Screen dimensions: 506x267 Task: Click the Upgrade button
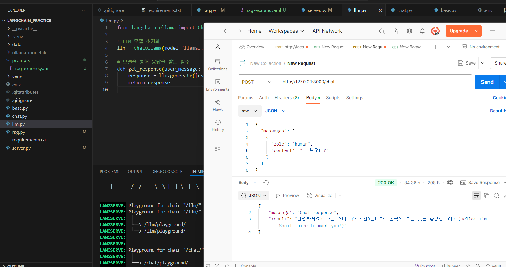459,31
